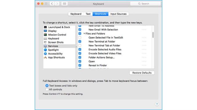Uncheck New Terminal at Folder
Viewport: 197px width, 110px height.
pos(80,42)
